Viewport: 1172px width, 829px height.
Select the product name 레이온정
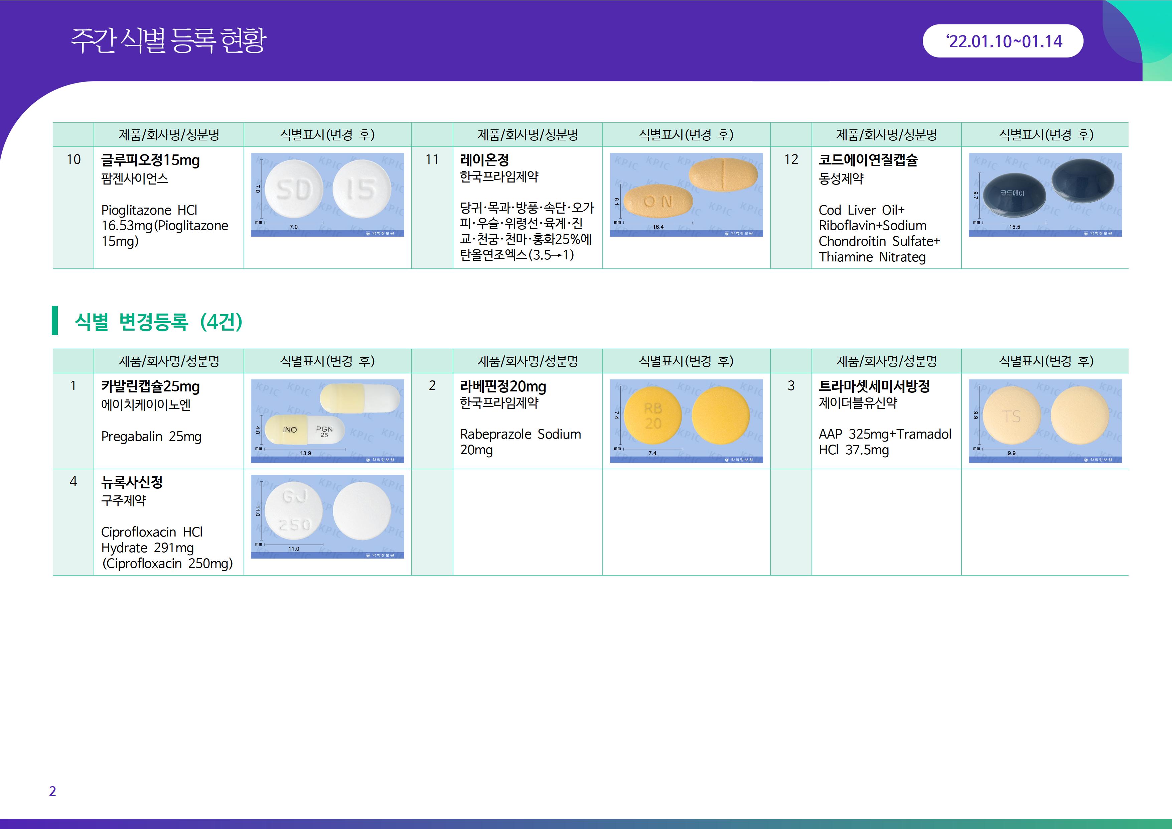pyautogui.click(x=484, y=160)
